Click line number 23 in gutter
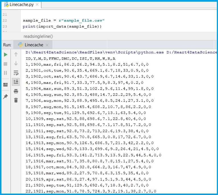 tap(5, 26)
